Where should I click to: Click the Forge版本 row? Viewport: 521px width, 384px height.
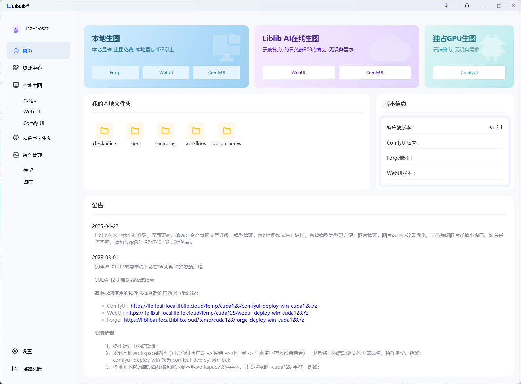(x=445, y=158)
